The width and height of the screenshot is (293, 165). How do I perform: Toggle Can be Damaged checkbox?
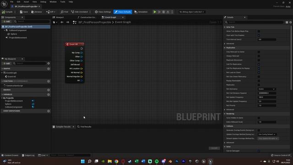pos(259,151)
